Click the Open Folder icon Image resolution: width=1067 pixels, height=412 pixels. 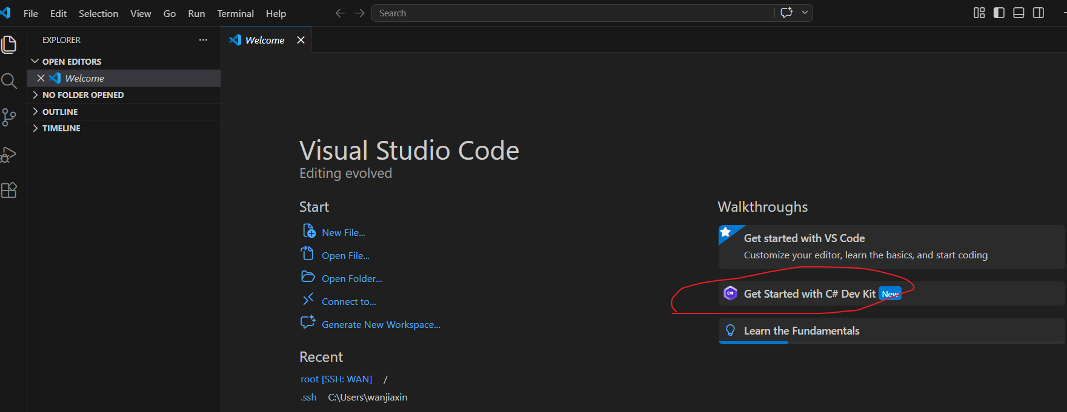pyautogui.click(x=308, y=276)
